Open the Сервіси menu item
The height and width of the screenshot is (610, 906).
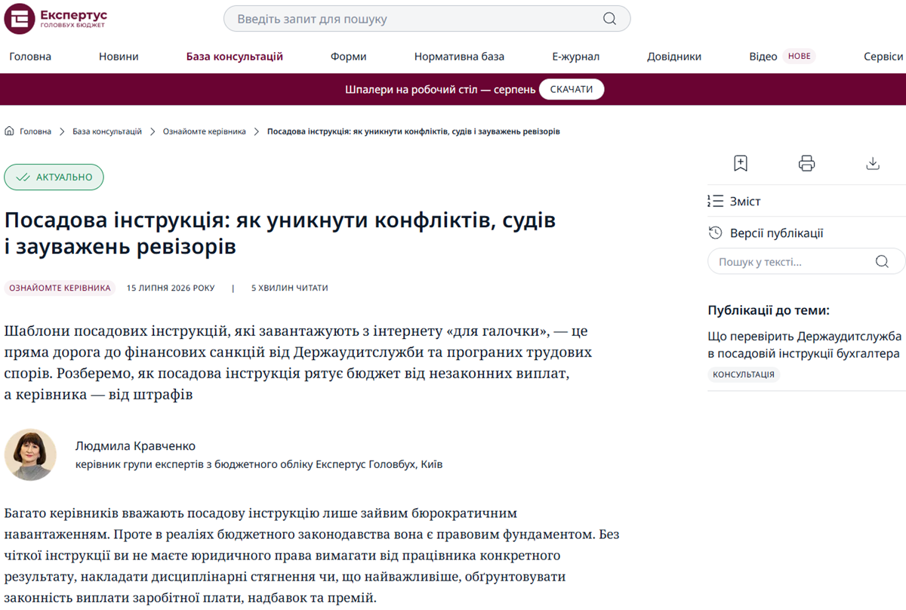(x=883, y=57)
